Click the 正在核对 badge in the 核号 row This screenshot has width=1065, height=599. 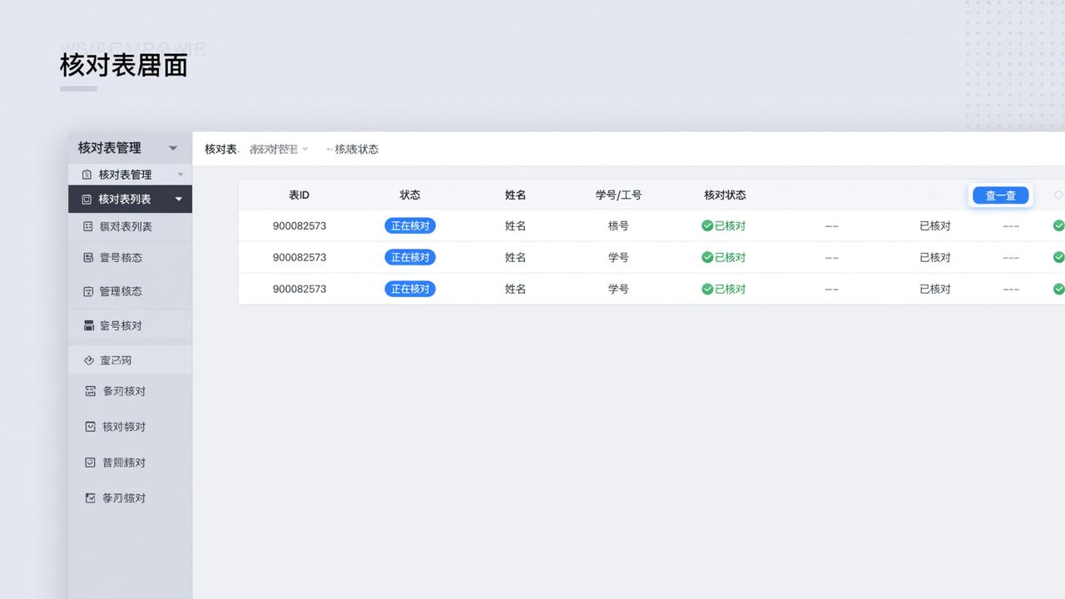tap(410, 225)
